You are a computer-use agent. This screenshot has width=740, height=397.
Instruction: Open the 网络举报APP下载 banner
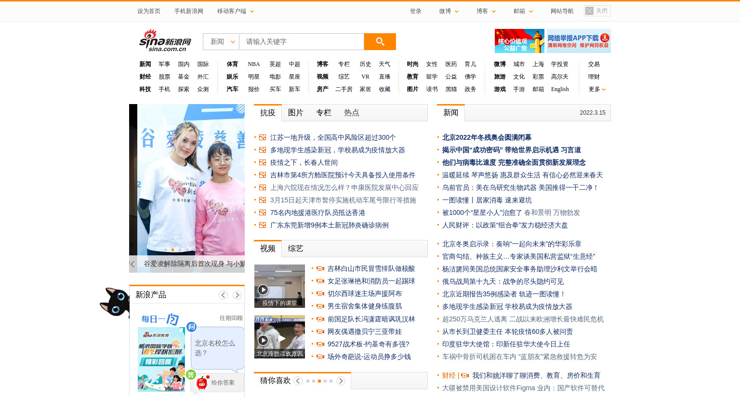tap(579, 41)
